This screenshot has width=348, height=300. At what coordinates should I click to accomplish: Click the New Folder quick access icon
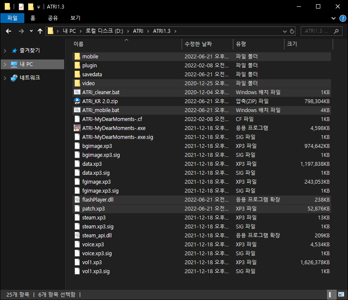pos(31,7)
